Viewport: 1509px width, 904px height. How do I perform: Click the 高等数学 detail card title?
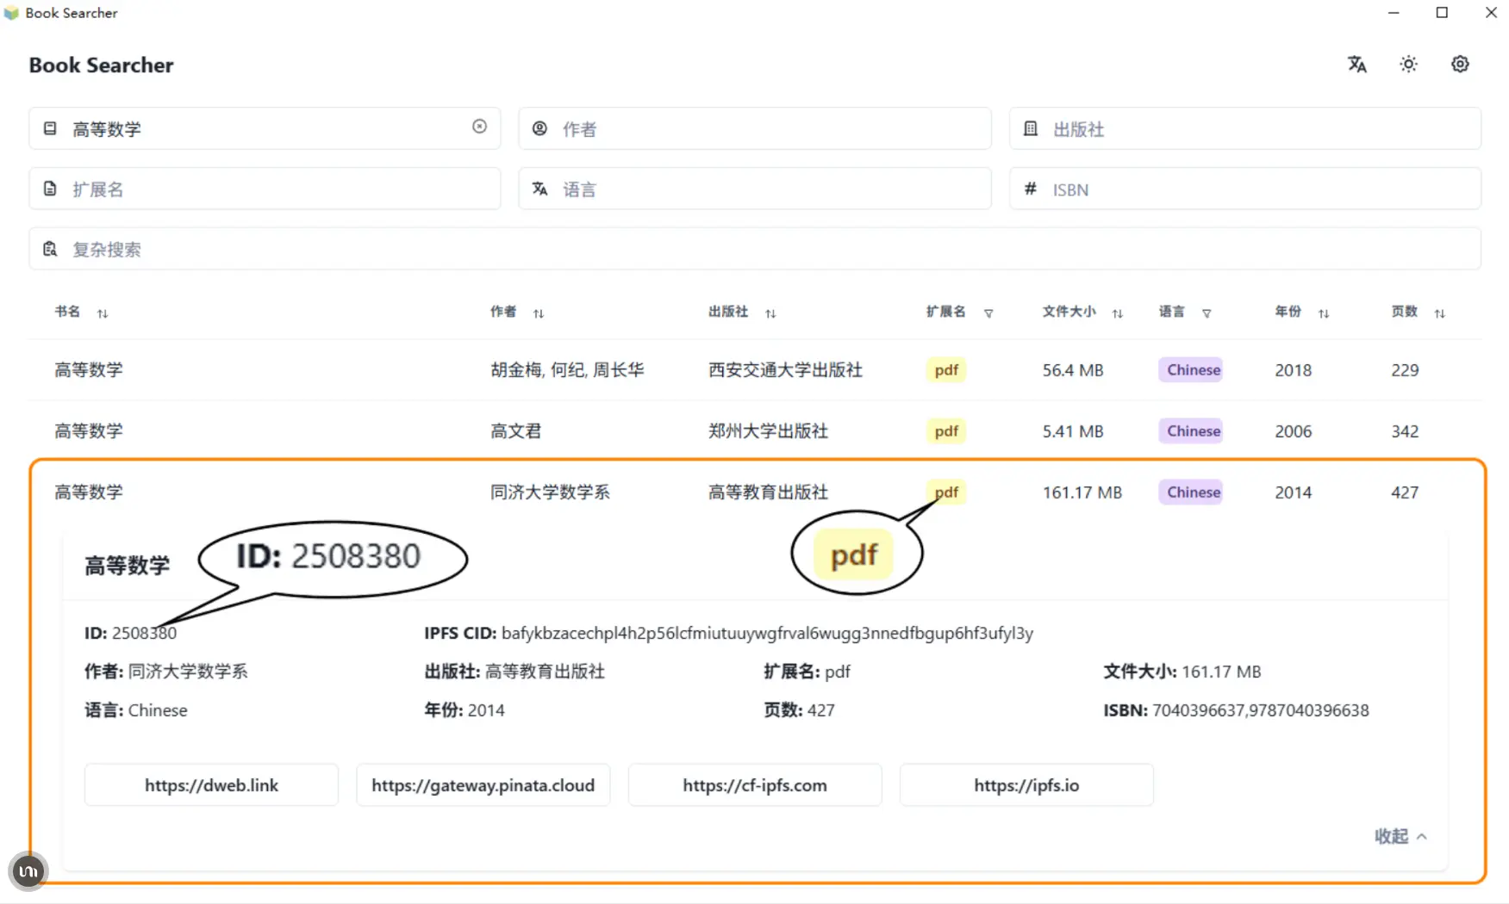pyautogui.click(x=128, y=565)
